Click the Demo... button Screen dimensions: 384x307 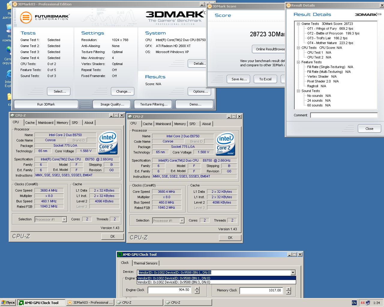(x=195, y=104)
